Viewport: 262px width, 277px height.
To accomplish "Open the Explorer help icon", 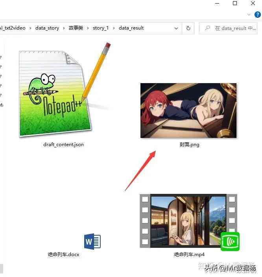I will click(x=258, y=15).
